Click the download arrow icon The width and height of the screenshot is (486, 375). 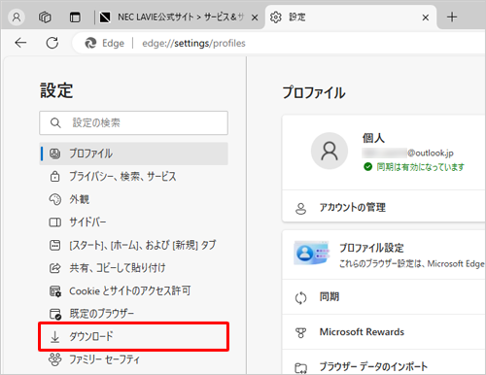pyautogui.click(x=55, y=337)
